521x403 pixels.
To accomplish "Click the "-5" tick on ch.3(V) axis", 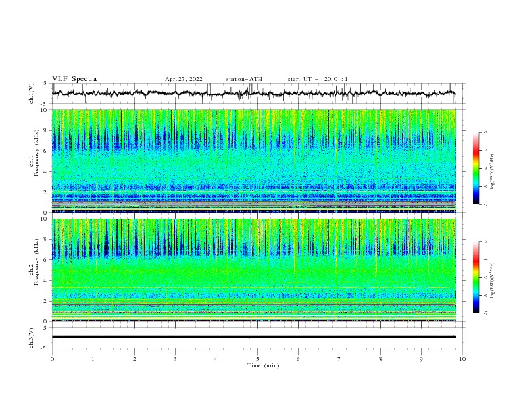I will click(44, 348).
